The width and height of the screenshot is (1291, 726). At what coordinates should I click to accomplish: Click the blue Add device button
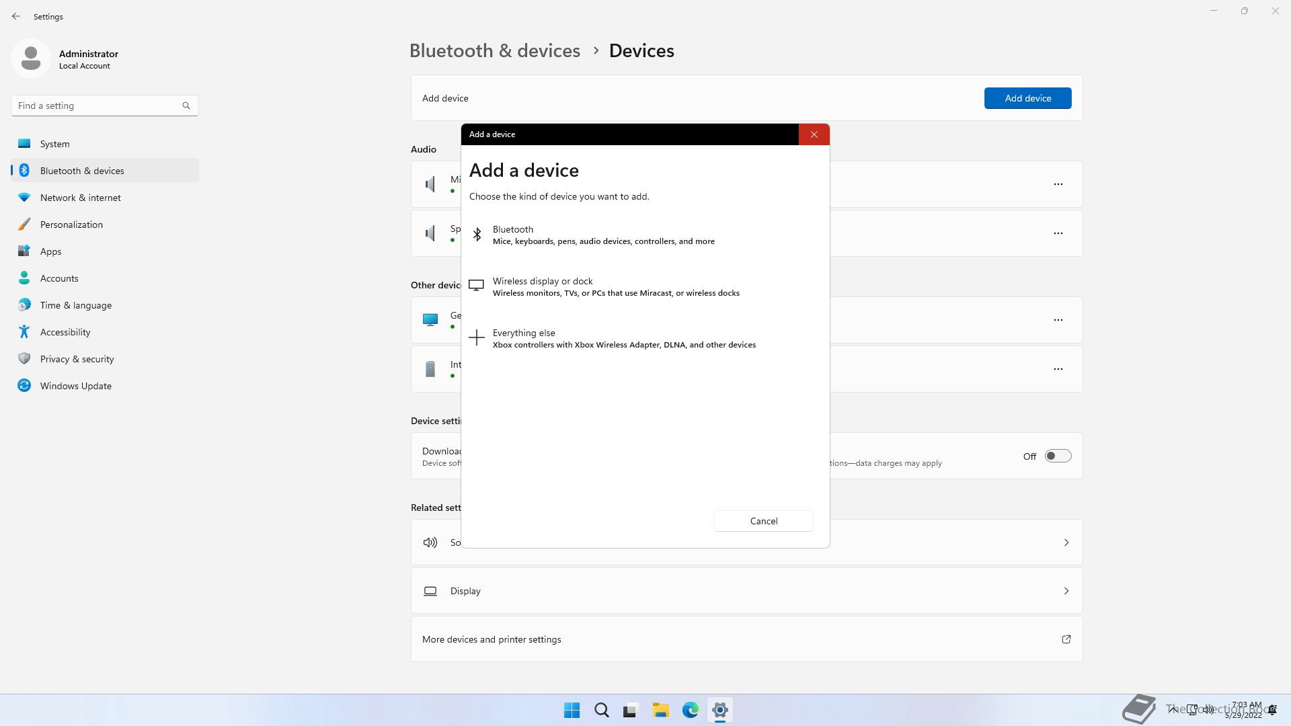pyautogui.click(x=1027, y=98)
